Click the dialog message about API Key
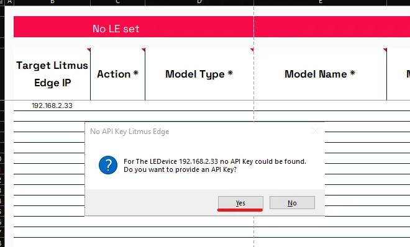This screenshot has width=410, height=247. (x=215, y=165)
